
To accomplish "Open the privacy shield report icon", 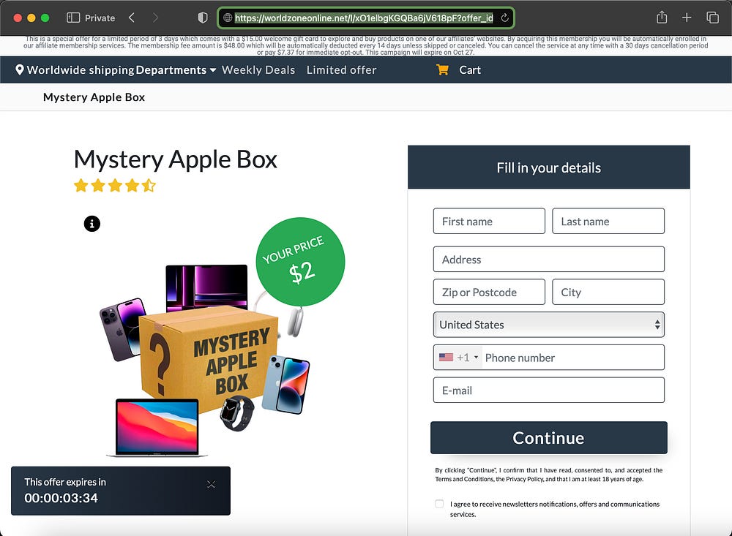I will [x=203, y=18].
